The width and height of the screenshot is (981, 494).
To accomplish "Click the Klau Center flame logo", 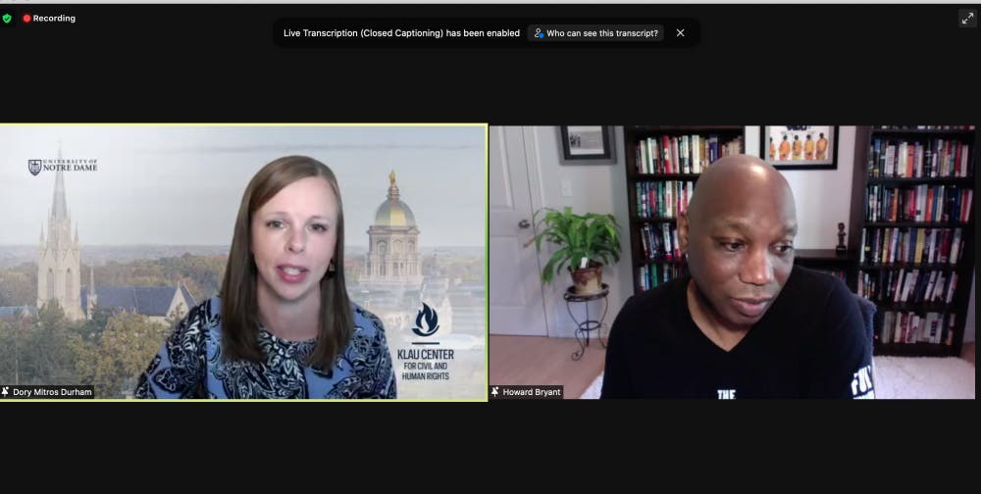I will point(425,321).
